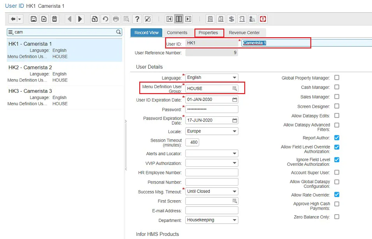Click the copy record icon
The width and height of the screenshot is (372, 239).
(x=95, y=19)
